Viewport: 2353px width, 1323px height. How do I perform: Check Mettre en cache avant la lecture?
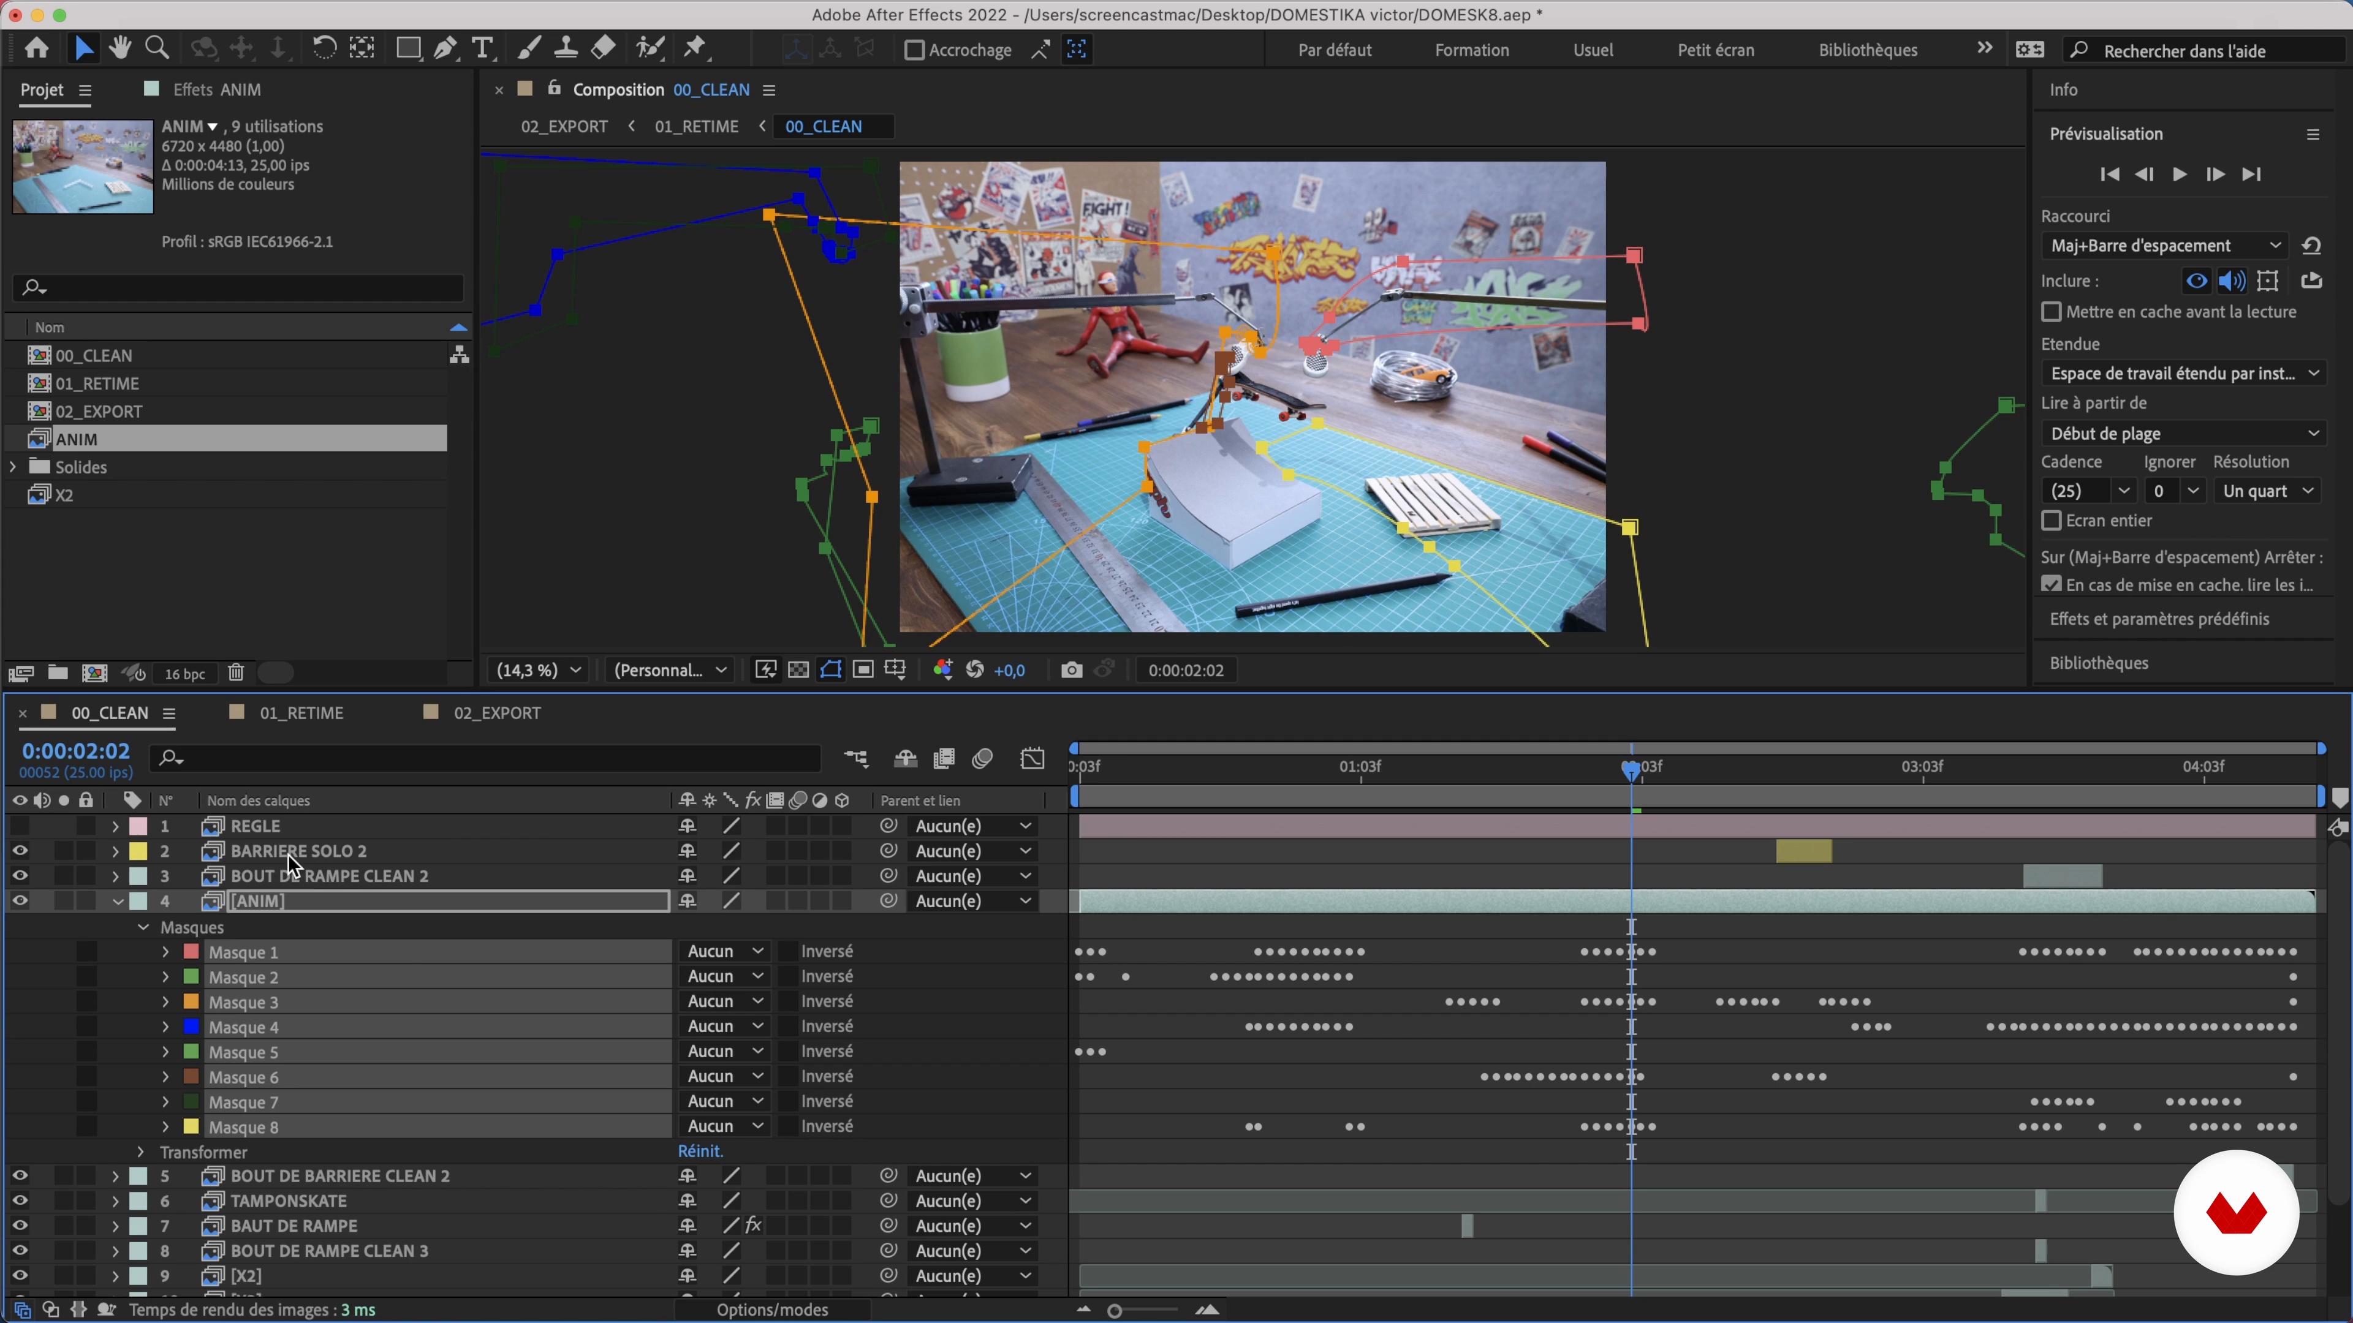click(x=2052, y=312)
